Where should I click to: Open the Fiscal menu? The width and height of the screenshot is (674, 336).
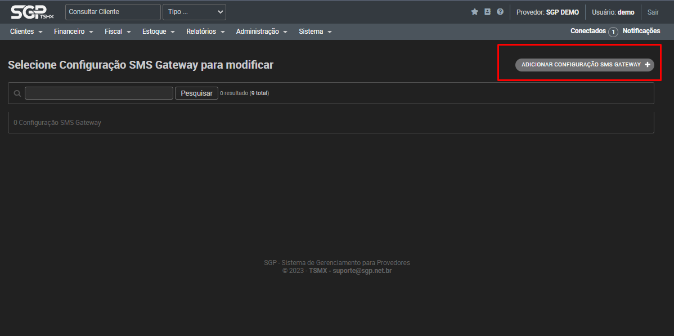[x=118, y=32]
